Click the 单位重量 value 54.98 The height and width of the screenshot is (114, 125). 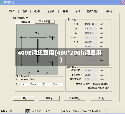91,75
